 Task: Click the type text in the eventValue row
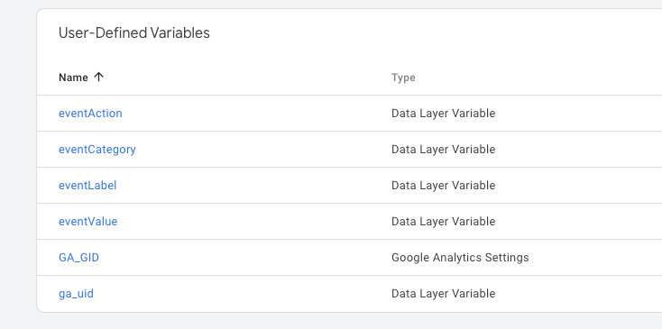point(444,222)
